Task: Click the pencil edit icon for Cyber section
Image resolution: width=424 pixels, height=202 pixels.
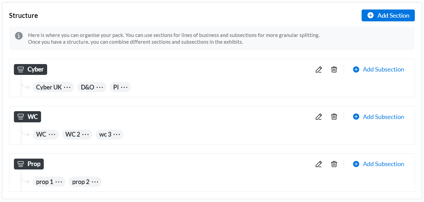Action: click(319, 69)
